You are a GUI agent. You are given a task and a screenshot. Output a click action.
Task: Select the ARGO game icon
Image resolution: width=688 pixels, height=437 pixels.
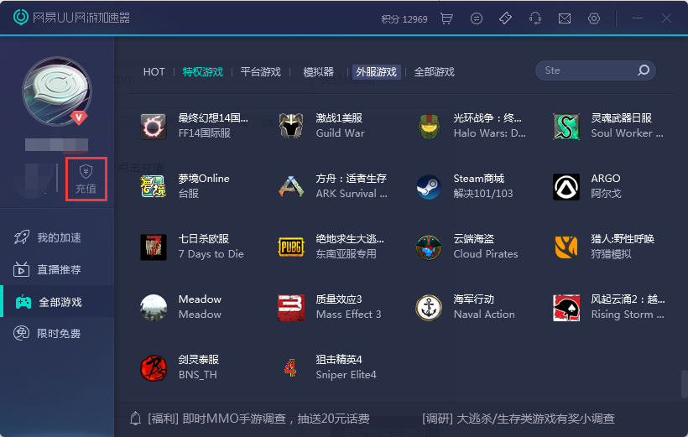tap(566, 186)
